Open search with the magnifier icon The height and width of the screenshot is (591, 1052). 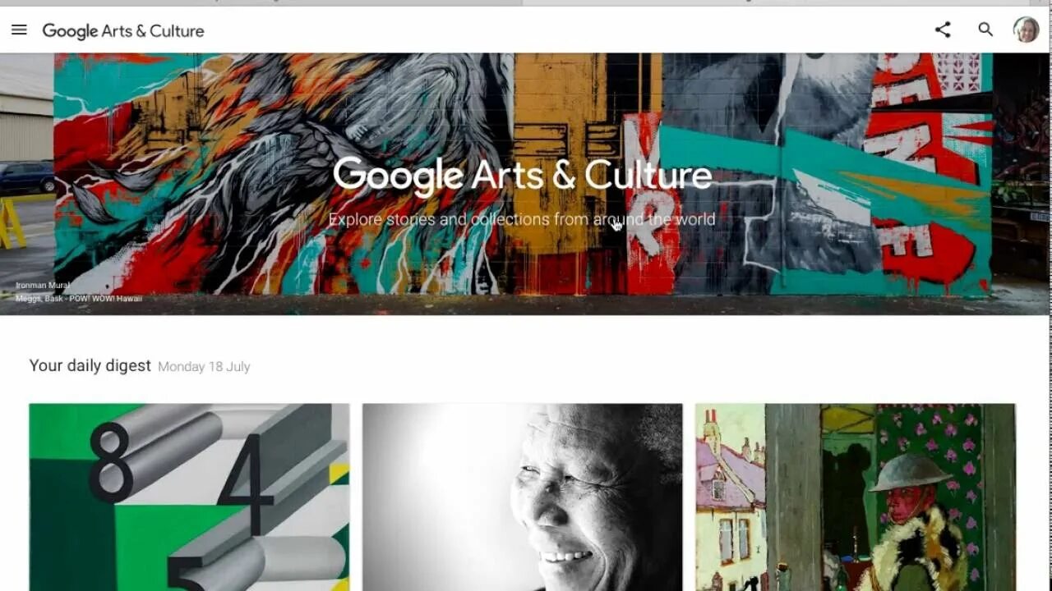click(x=985, y=30)
